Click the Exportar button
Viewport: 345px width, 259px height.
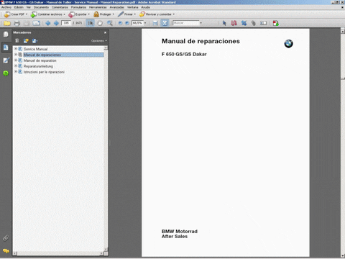pyautogui.click(x=79, y=14)
